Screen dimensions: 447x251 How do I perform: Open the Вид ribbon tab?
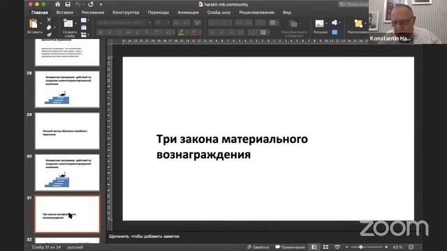287,13
